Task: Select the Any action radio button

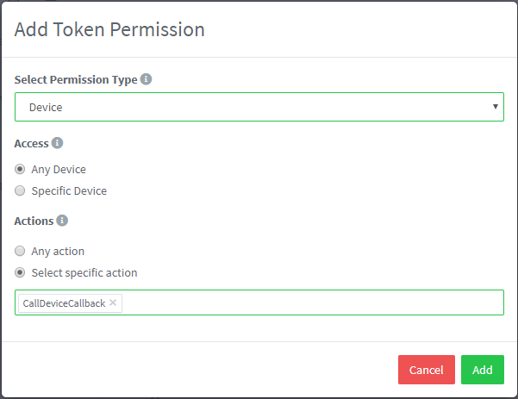Action: 20,251
